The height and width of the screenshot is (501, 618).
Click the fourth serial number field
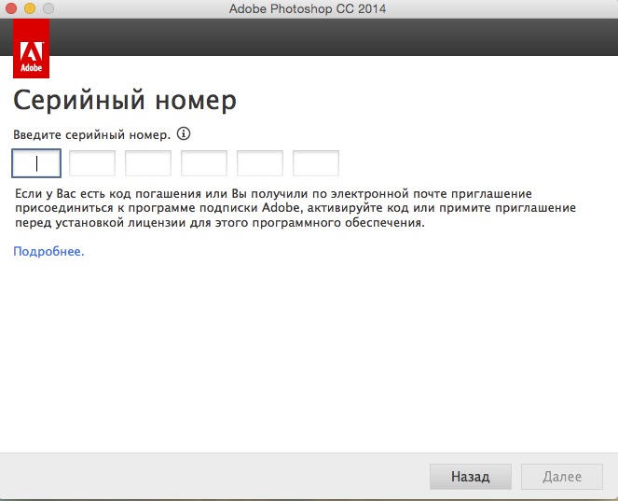pos(204,163)
